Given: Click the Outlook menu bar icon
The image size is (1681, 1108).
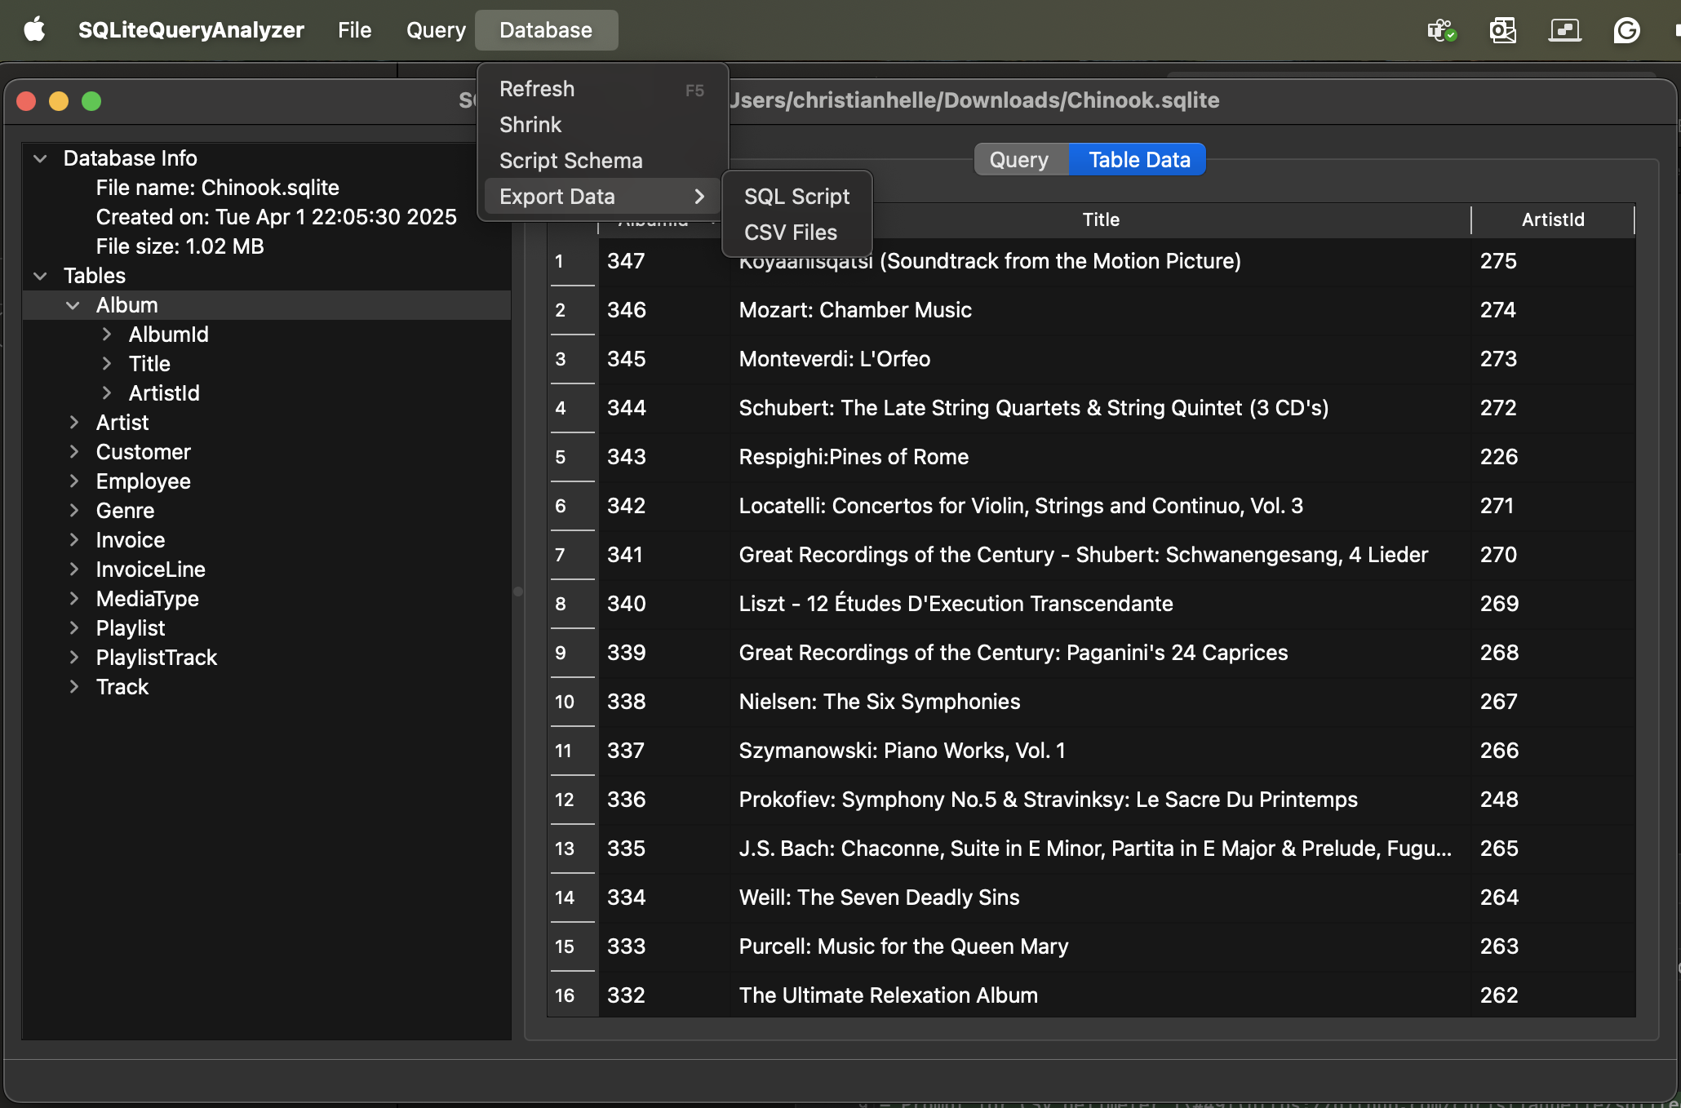Looking at the screenshot, I should point(1502,30).
